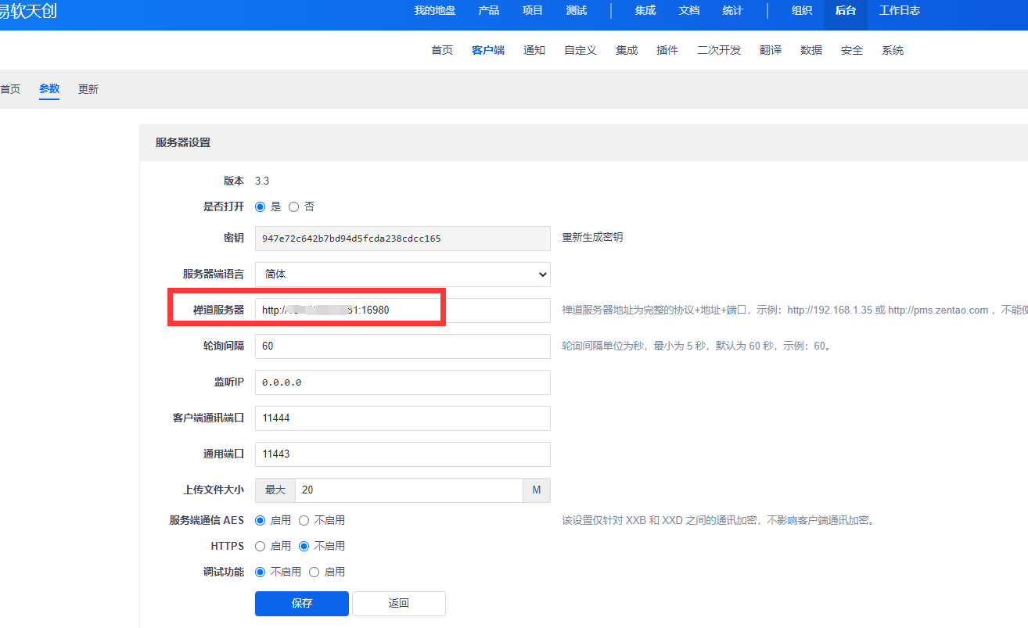This screenshot has width=1028, height=628.
Task: Click the 客户端通讯端口 input
Action: pos(402,418)
